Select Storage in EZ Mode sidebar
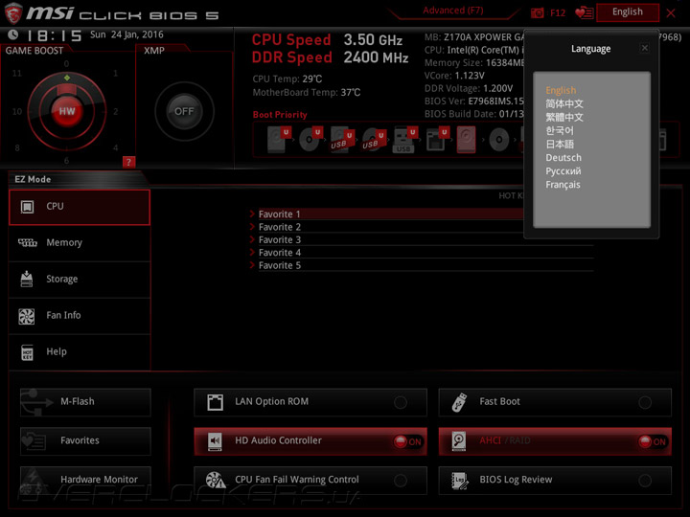The height and width of the screenshot is (517, 690). (x=80, y=280)
